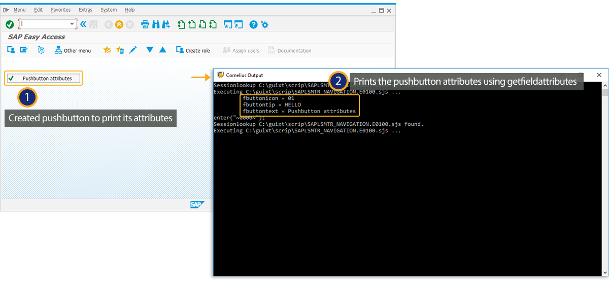Image resolution: width=609 pixels, height=285 pixels.
Task: Move favorite up with blue triangle
Action: pyautogui.click(x=163, y=50)
